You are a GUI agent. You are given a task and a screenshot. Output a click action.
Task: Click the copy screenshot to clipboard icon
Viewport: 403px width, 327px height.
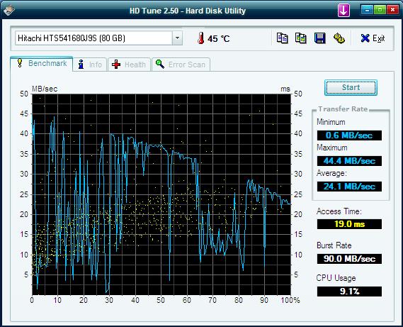pos(301,38)
